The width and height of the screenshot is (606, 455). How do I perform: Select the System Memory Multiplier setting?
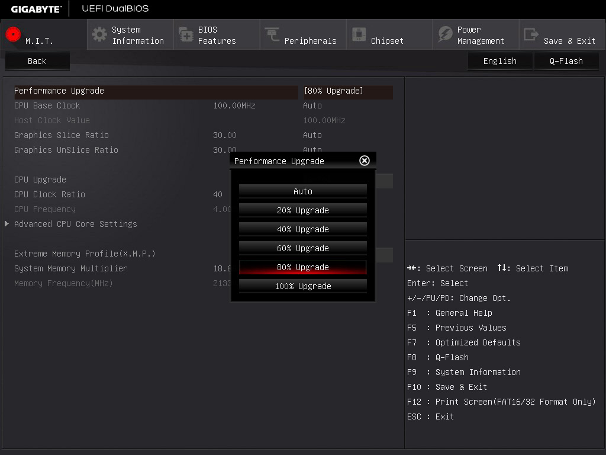[71, 268]
